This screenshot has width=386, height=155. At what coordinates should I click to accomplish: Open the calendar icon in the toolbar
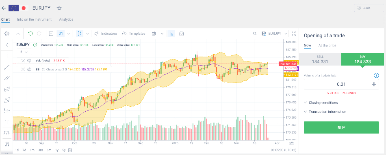[154, 34]
